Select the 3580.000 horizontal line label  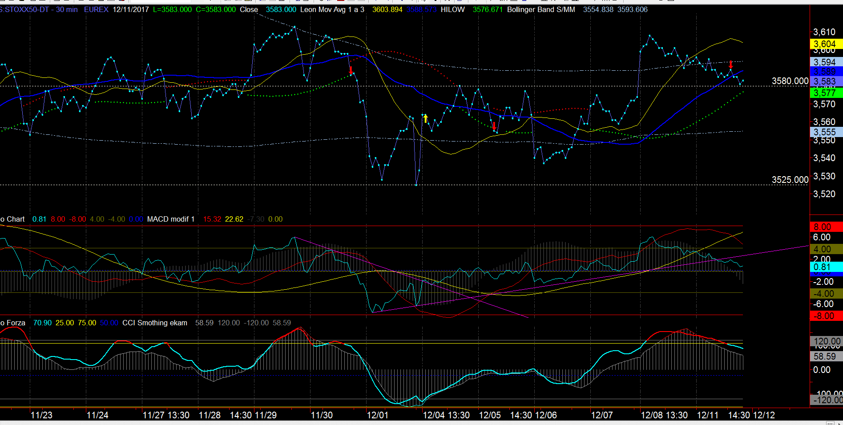(x=790, y=81)
